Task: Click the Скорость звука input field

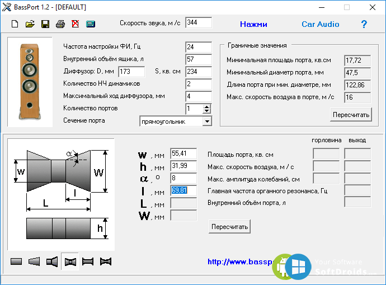Action: tap(198, 22)
